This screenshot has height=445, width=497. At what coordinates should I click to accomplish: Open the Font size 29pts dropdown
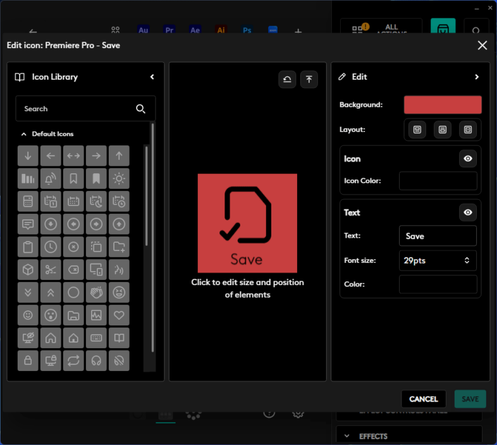click(x=438, y=260)
